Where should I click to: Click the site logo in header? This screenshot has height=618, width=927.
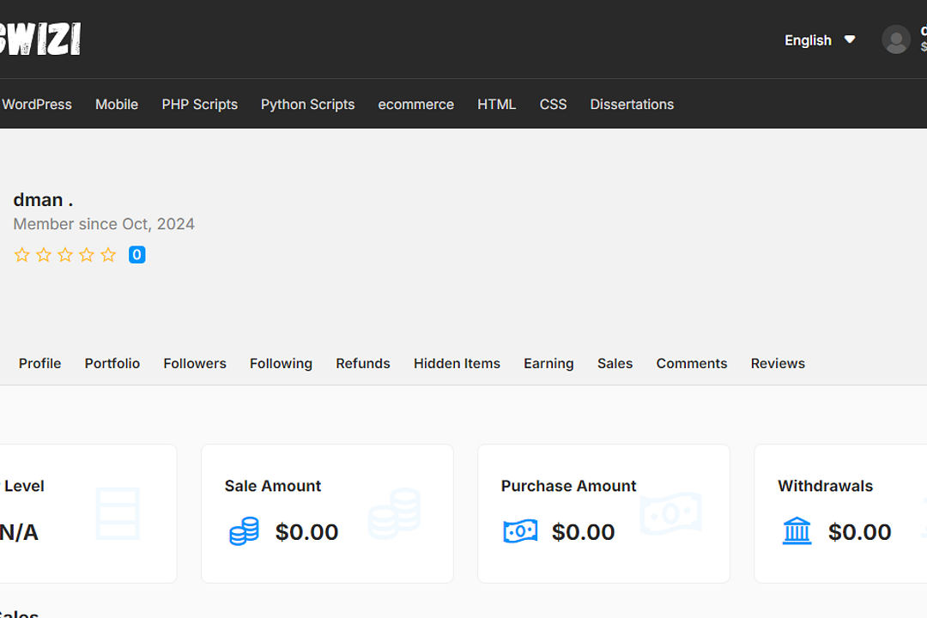click(x=39, y=39)
